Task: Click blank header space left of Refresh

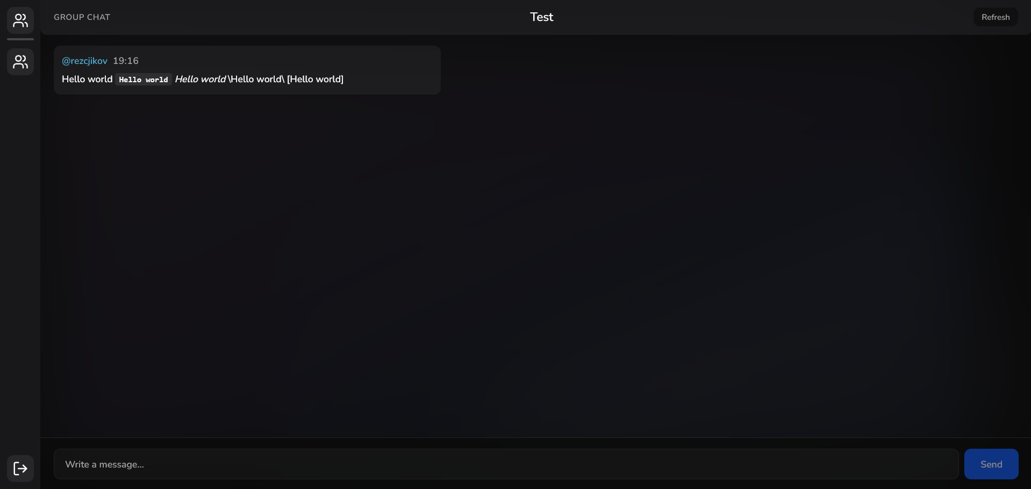Action: point(763,17)
